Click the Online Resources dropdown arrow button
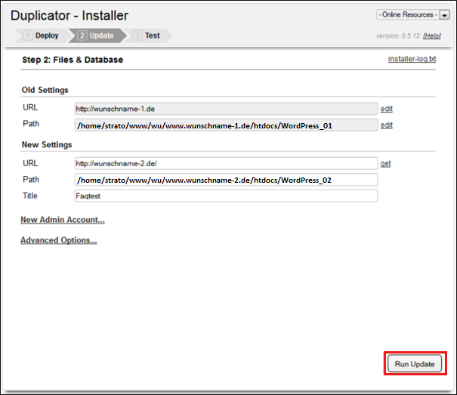Screen dimensions: 457x395 tap(444, 15)
